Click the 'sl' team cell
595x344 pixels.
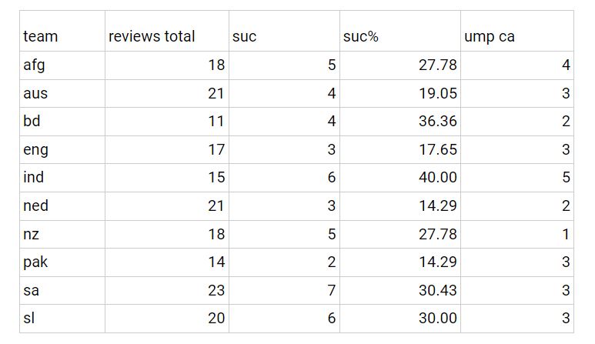click(62, 319)
